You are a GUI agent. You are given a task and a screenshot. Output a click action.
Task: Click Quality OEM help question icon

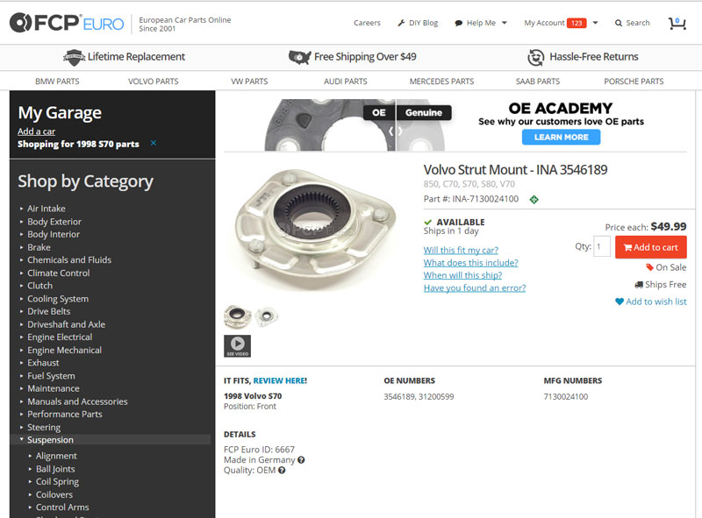point(282,471)
